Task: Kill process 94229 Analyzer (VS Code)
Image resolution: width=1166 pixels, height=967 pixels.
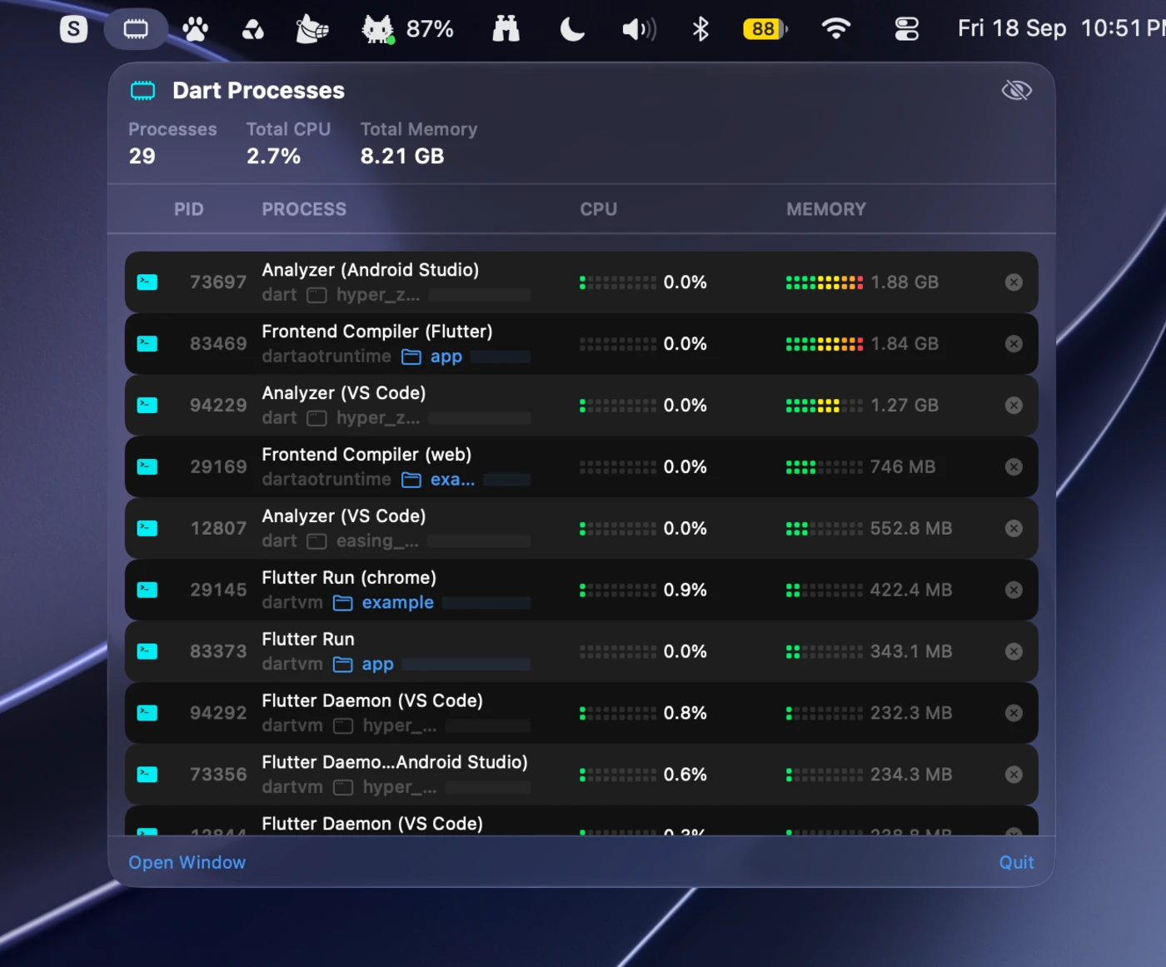Action: (1014, 406)
